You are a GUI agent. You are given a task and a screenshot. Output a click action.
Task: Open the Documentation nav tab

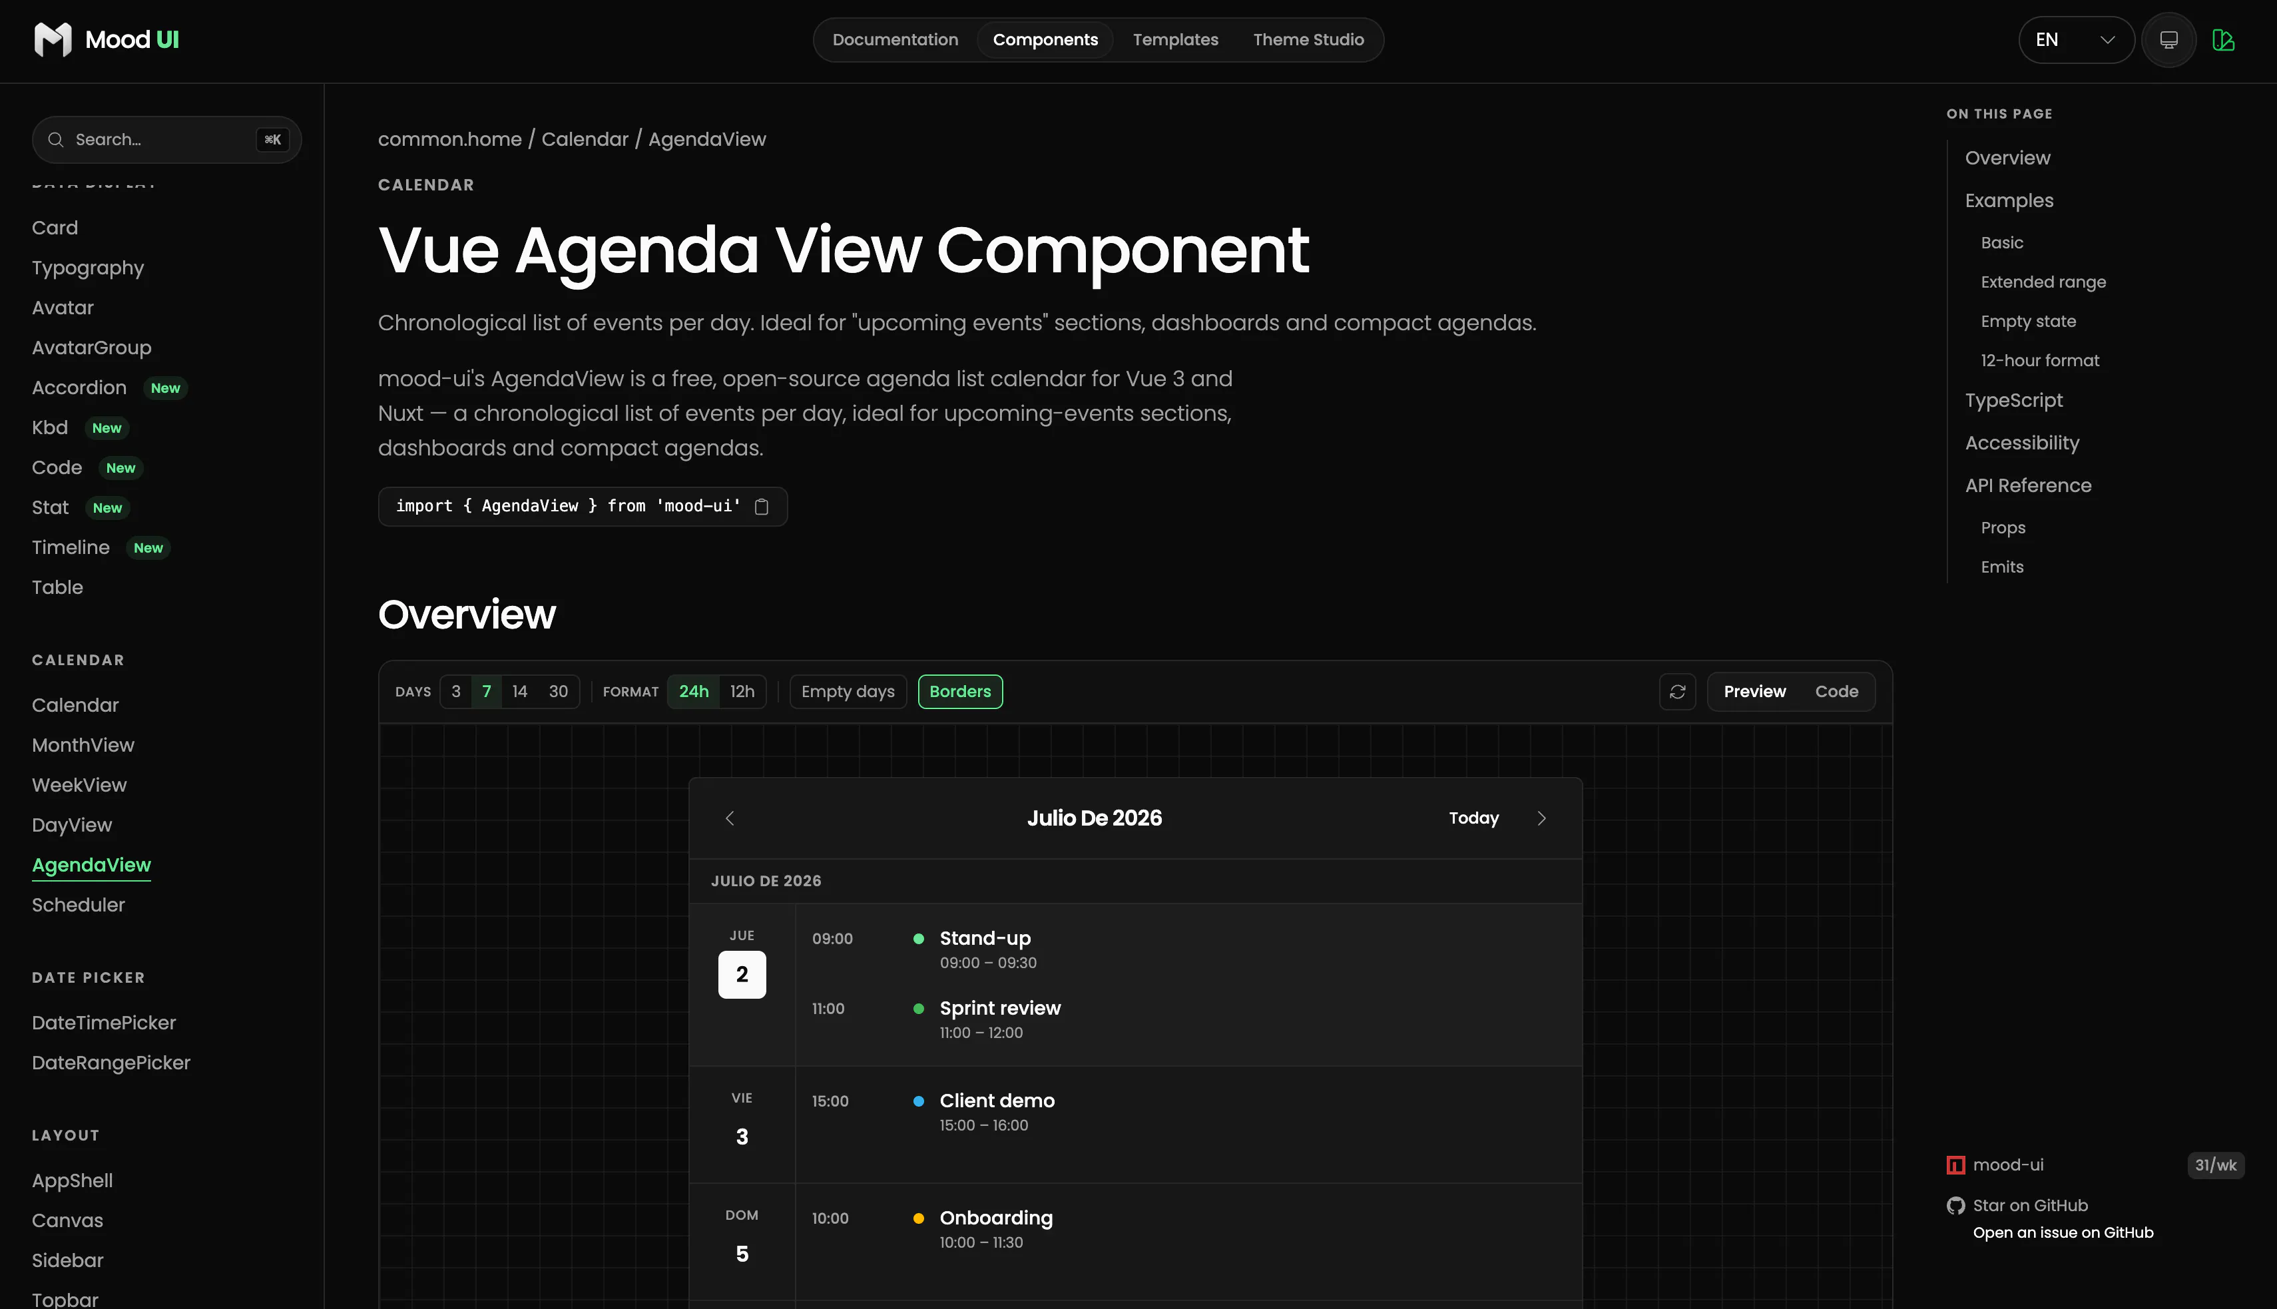coord(895,39)
